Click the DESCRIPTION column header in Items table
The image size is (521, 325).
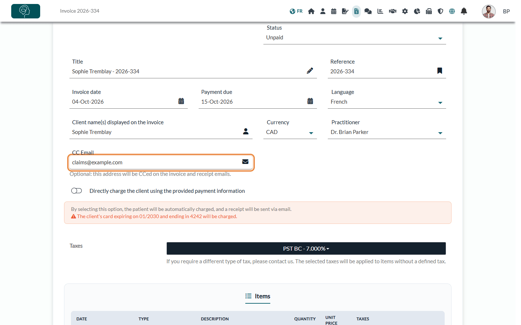(x=215, y=319)
